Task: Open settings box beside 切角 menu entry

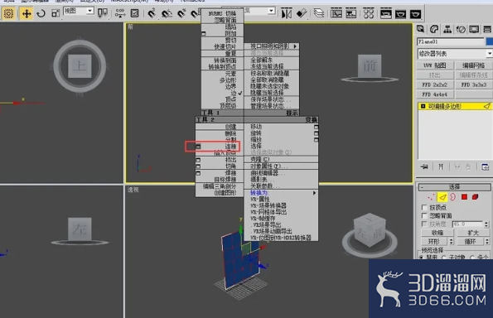Action: point(198,166)
